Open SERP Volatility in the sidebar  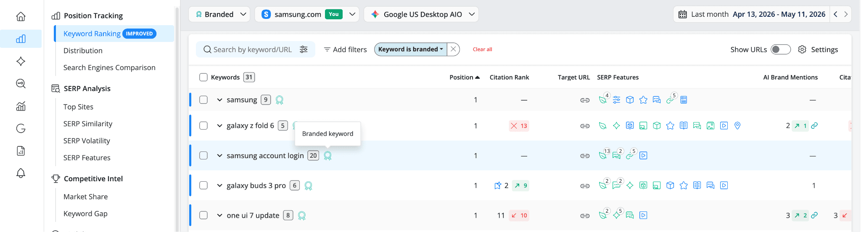pos(87,141)
